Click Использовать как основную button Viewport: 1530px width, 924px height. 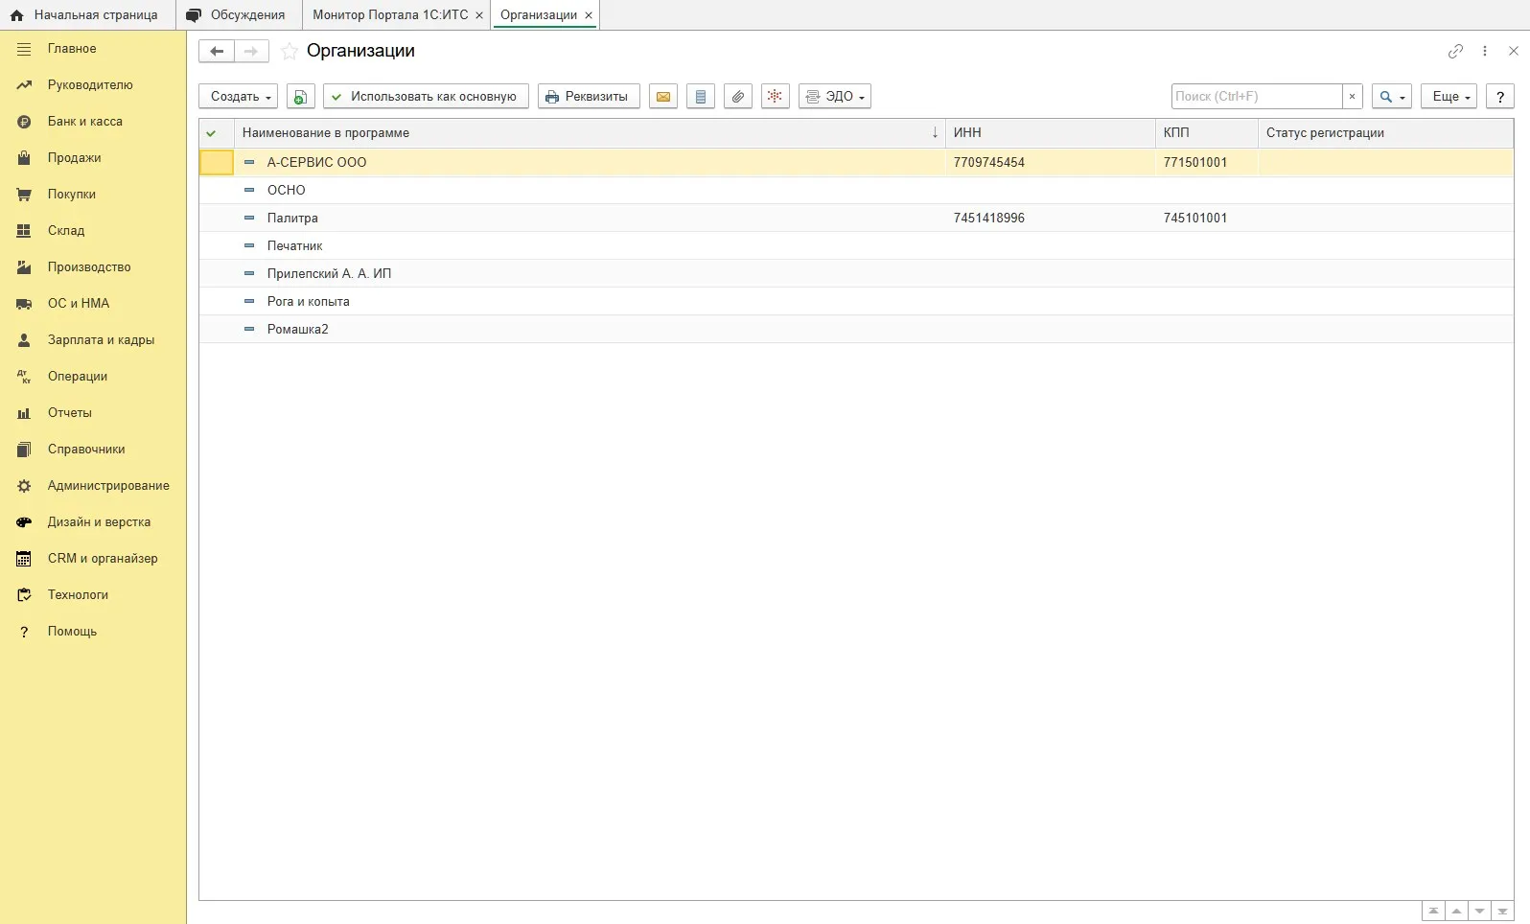426,97
